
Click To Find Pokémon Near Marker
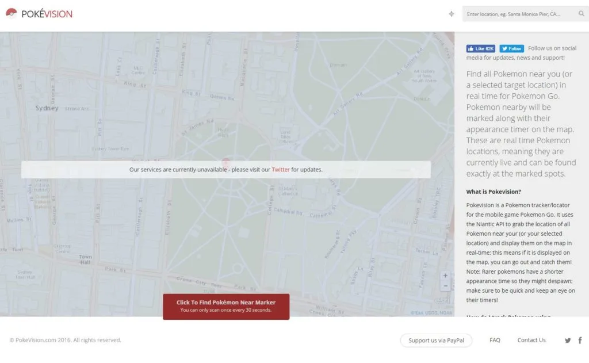[226, 307]
